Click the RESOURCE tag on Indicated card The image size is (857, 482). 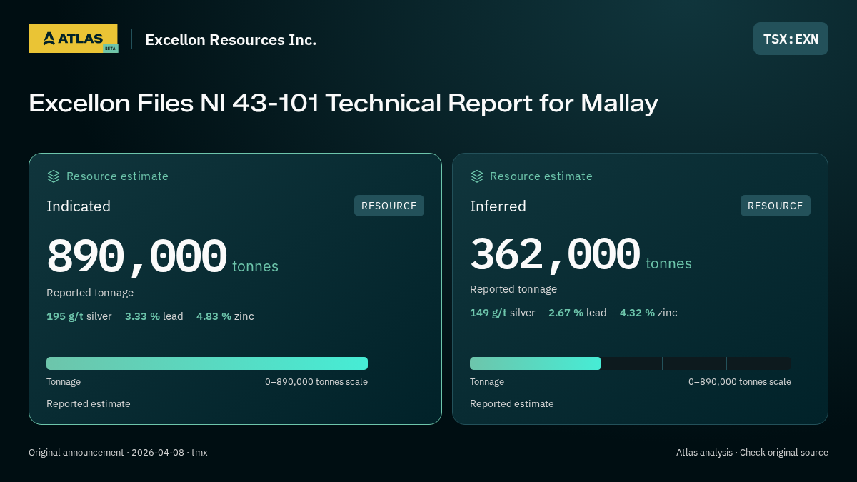click(x=389, y=206)
